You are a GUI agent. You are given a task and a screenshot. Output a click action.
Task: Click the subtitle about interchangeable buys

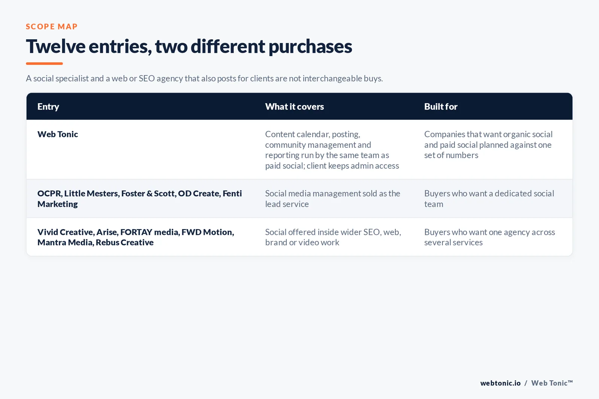point(204,79)
